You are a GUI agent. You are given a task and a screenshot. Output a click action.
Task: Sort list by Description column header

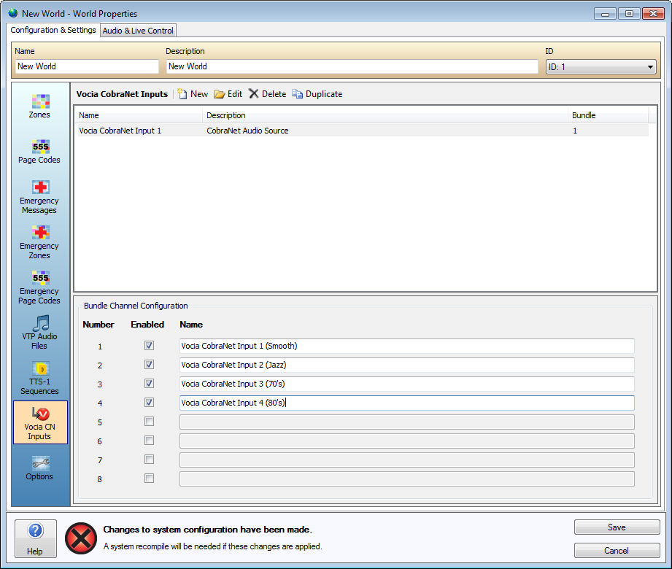coord(385,115)
